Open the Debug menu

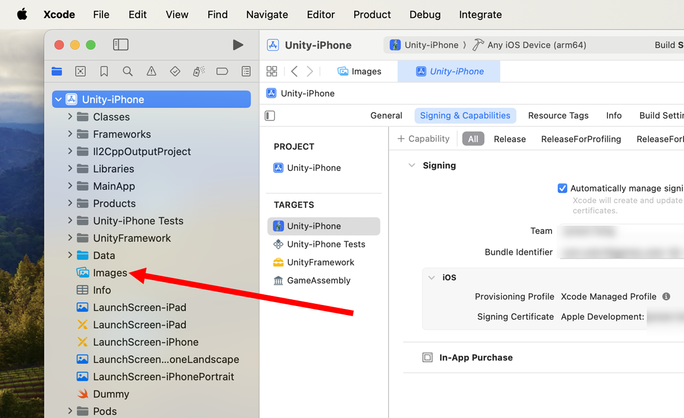(425, 15)
